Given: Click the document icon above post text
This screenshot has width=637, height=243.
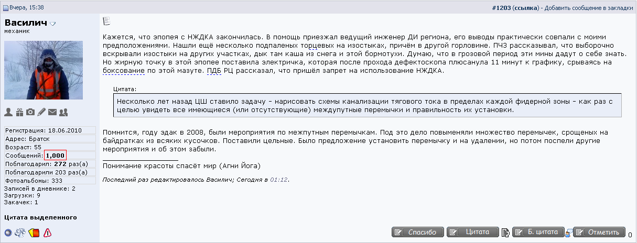Looking at the screenshot, I should coord(106,21).
